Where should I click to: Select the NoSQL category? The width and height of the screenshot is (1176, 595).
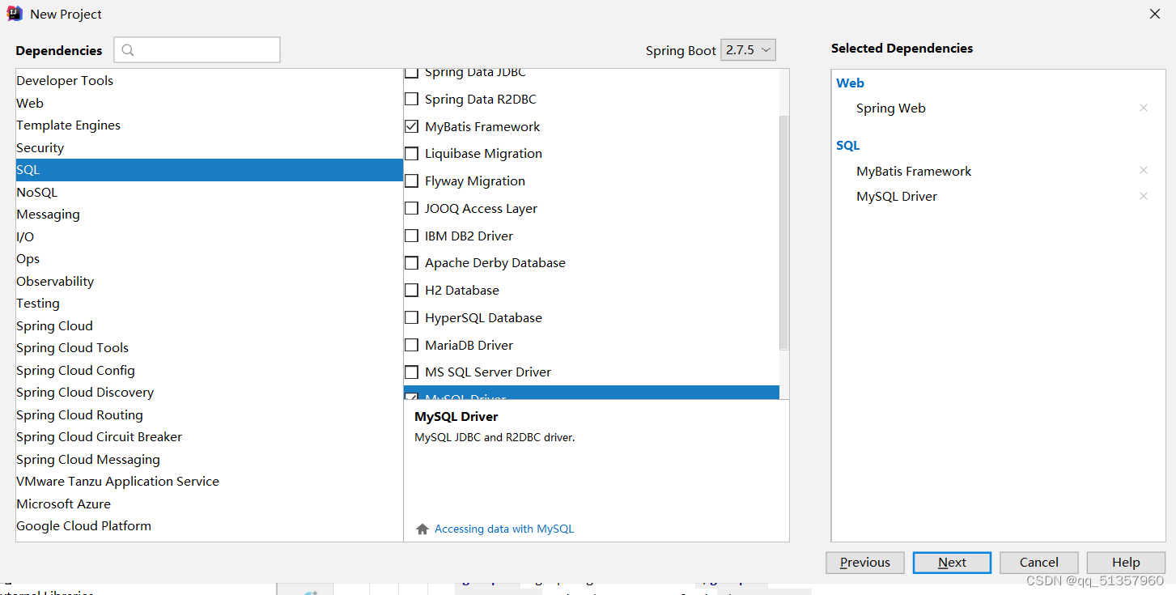click(209, 192)
